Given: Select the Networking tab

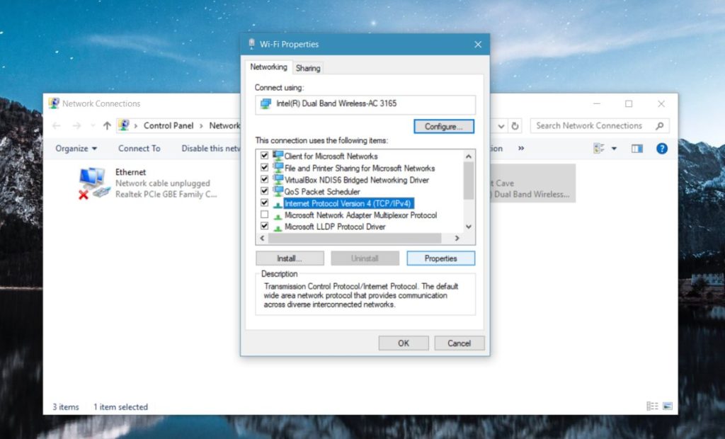Looking at the screenshot, I should coord(268,67).
